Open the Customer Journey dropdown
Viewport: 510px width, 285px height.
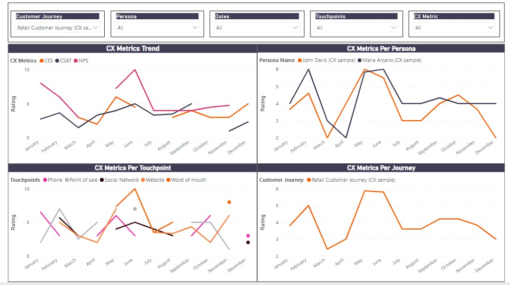58,28
